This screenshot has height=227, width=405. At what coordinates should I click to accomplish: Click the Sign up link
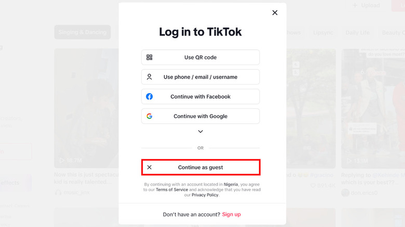232,215
